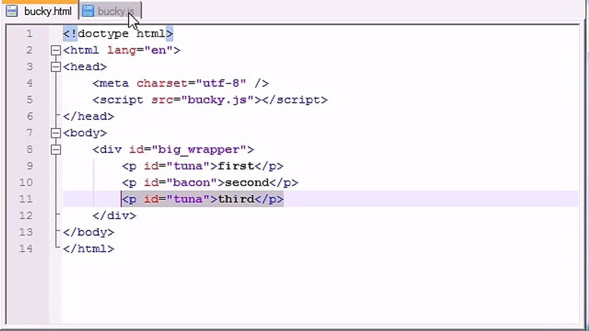Place cursor in the doctype html declaration
The height and width of the screenshot is (331, 589).
pyautogui.click(x=118, y=34)
